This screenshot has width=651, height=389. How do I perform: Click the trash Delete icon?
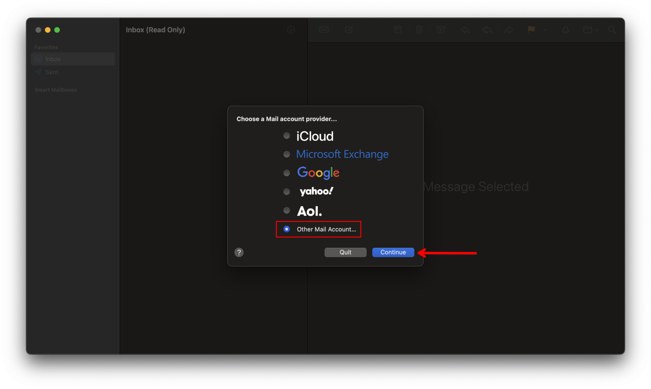pyautogui.click(x=419, y=30)
